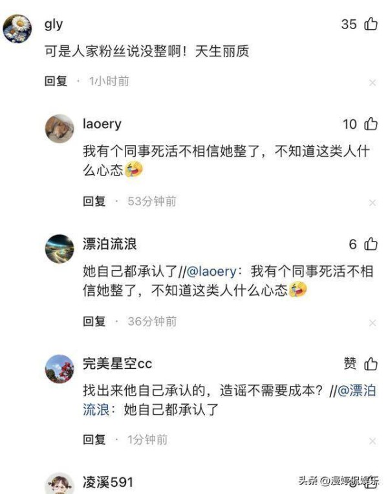Image resolution: width=388 pixels, height=494 pixels.
Task: Reply to 完美星空cc's comment via 回复
Action: click(94, 440)
